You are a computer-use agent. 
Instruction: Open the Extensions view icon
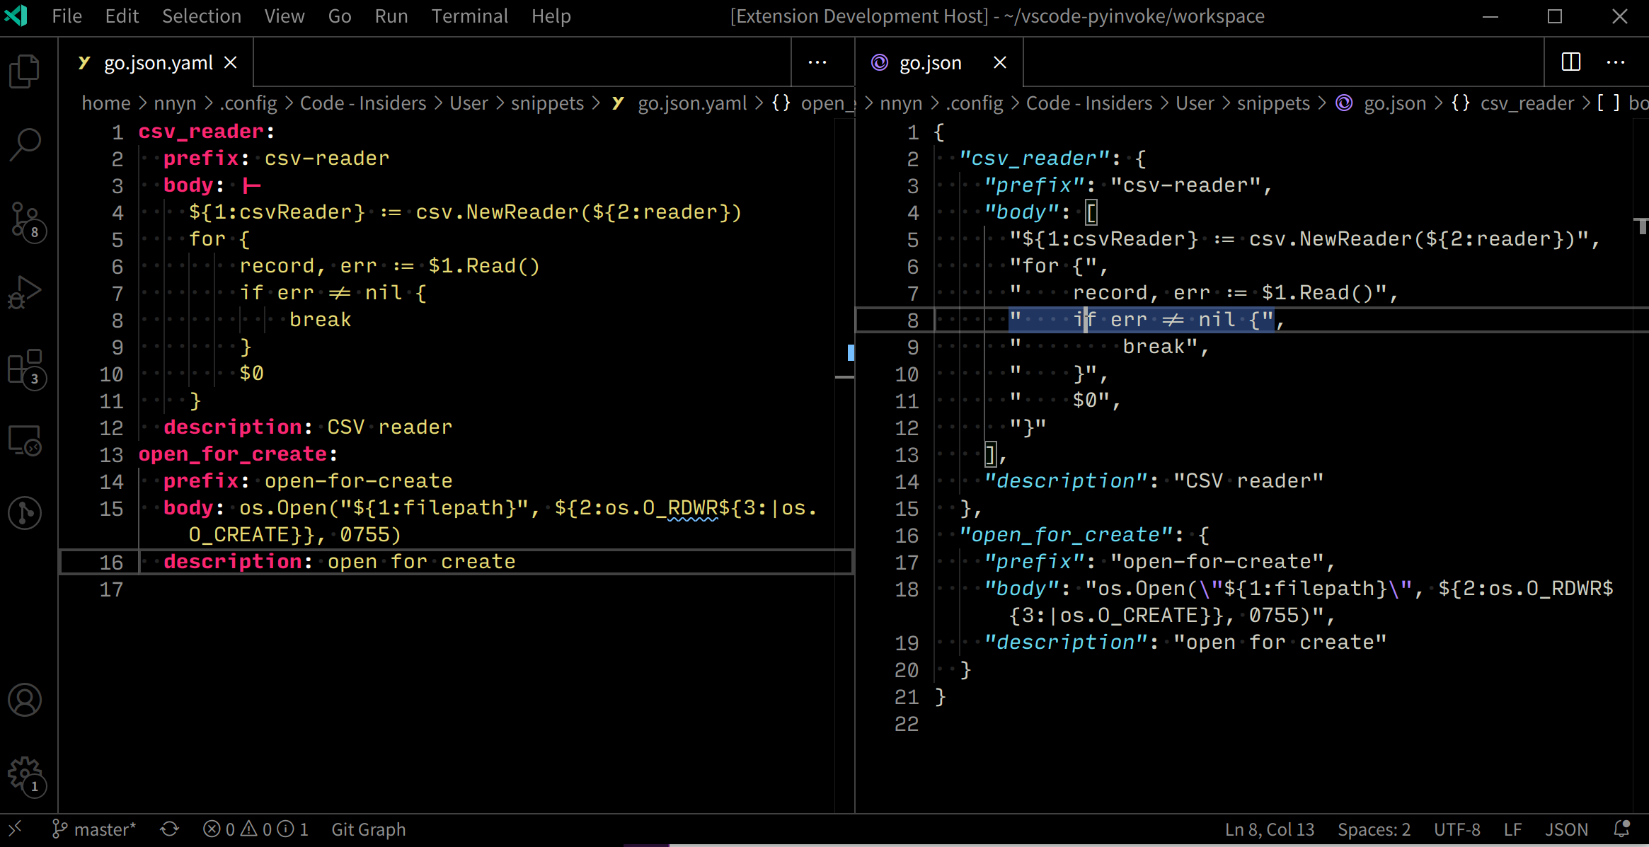(25, 367)
